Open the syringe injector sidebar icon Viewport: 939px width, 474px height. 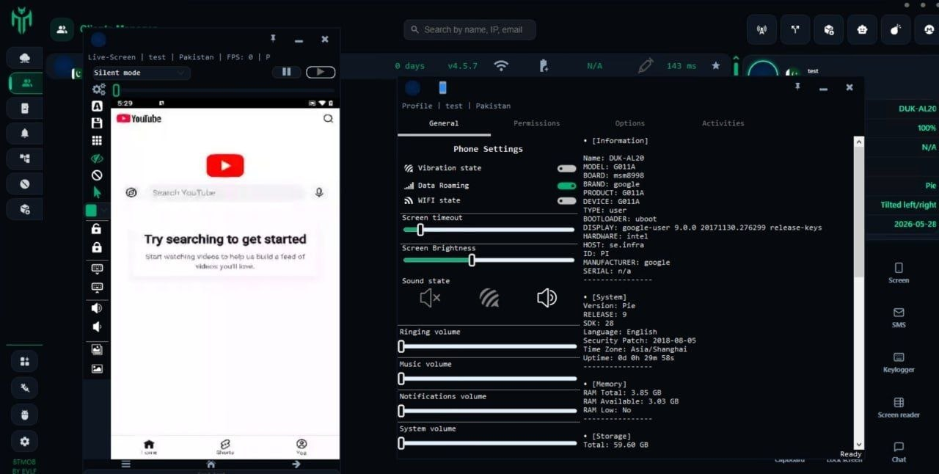[x=24, y=387]
